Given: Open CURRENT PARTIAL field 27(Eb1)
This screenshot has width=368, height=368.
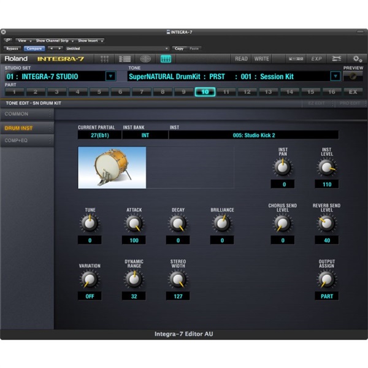Looking at the screenshot, I should (100, 135).
